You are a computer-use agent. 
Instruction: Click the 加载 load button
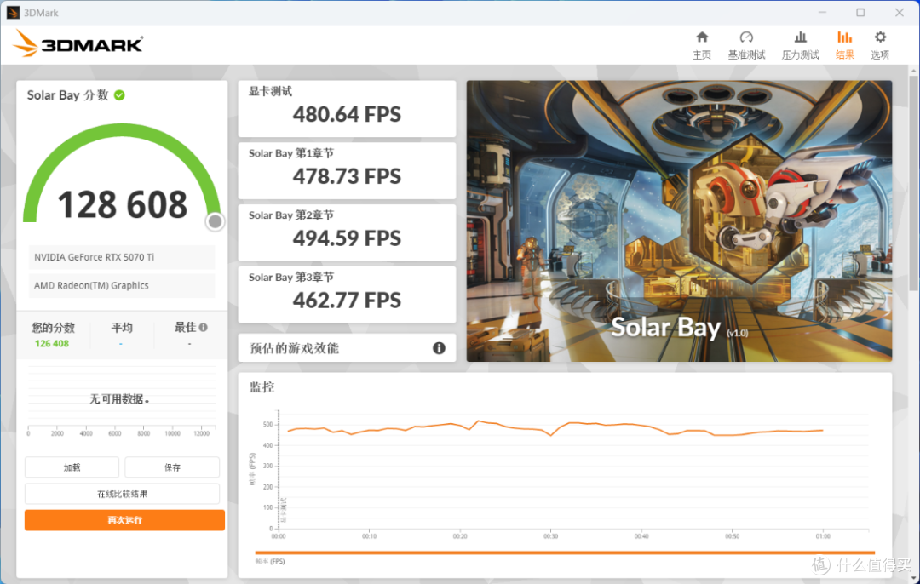point(72,467)
